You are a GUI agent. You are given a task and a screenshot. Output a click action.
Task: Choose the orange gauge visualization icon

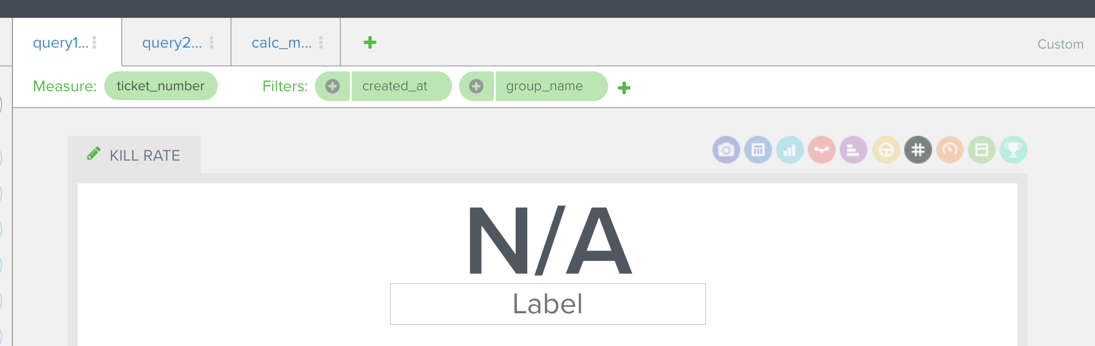point(950,150)
